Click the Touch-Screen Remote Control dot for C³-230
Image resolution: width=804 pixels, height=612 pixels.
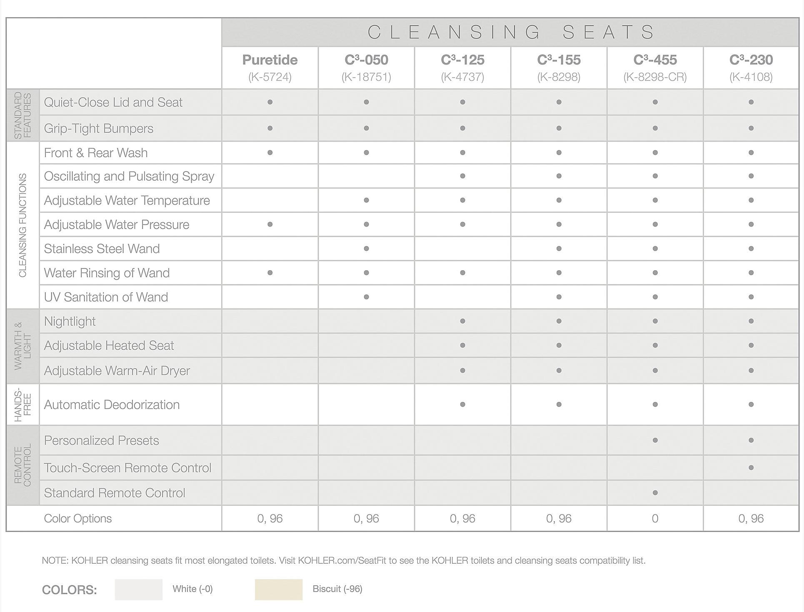[751, 468]
